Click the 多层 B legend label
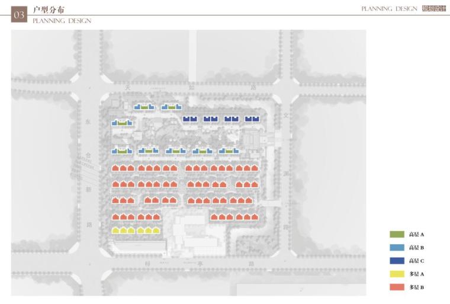The image size is (450, 304). click(417, 287)
